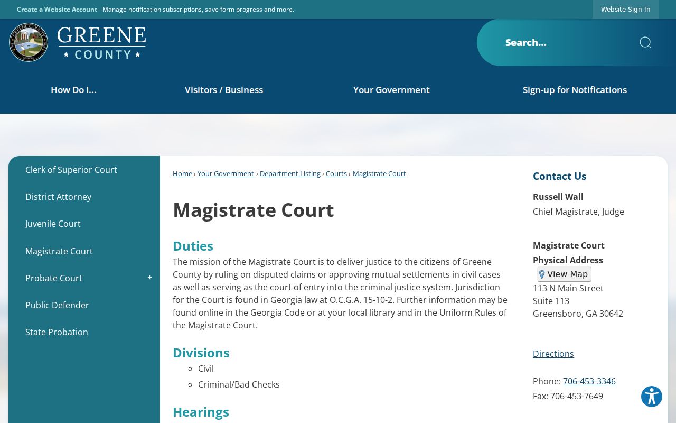The image size is (676, 423).
Task: Open Juvenile Court sidebar link
Action: click(53, 224)
